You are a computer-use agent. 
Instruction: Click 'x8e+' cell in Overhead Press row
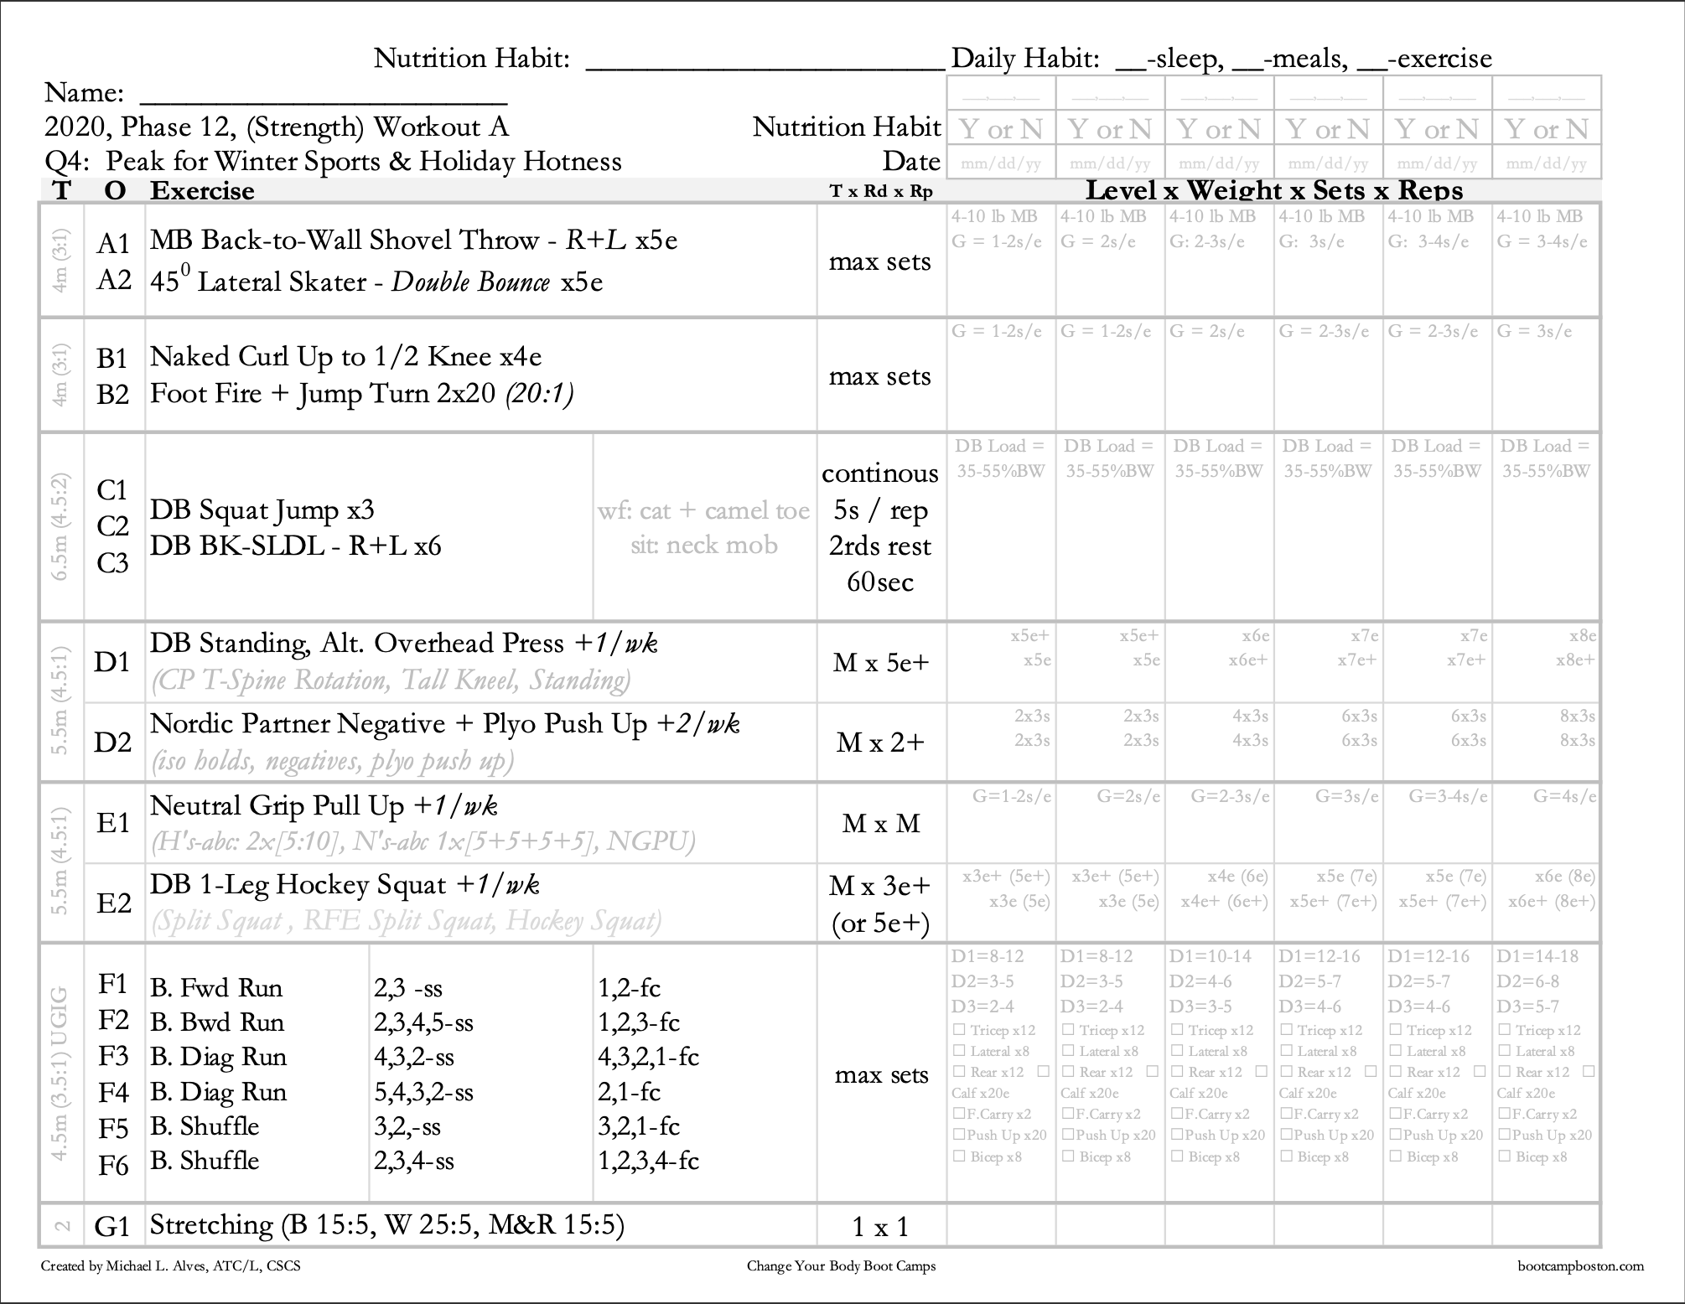[1576, 660]
